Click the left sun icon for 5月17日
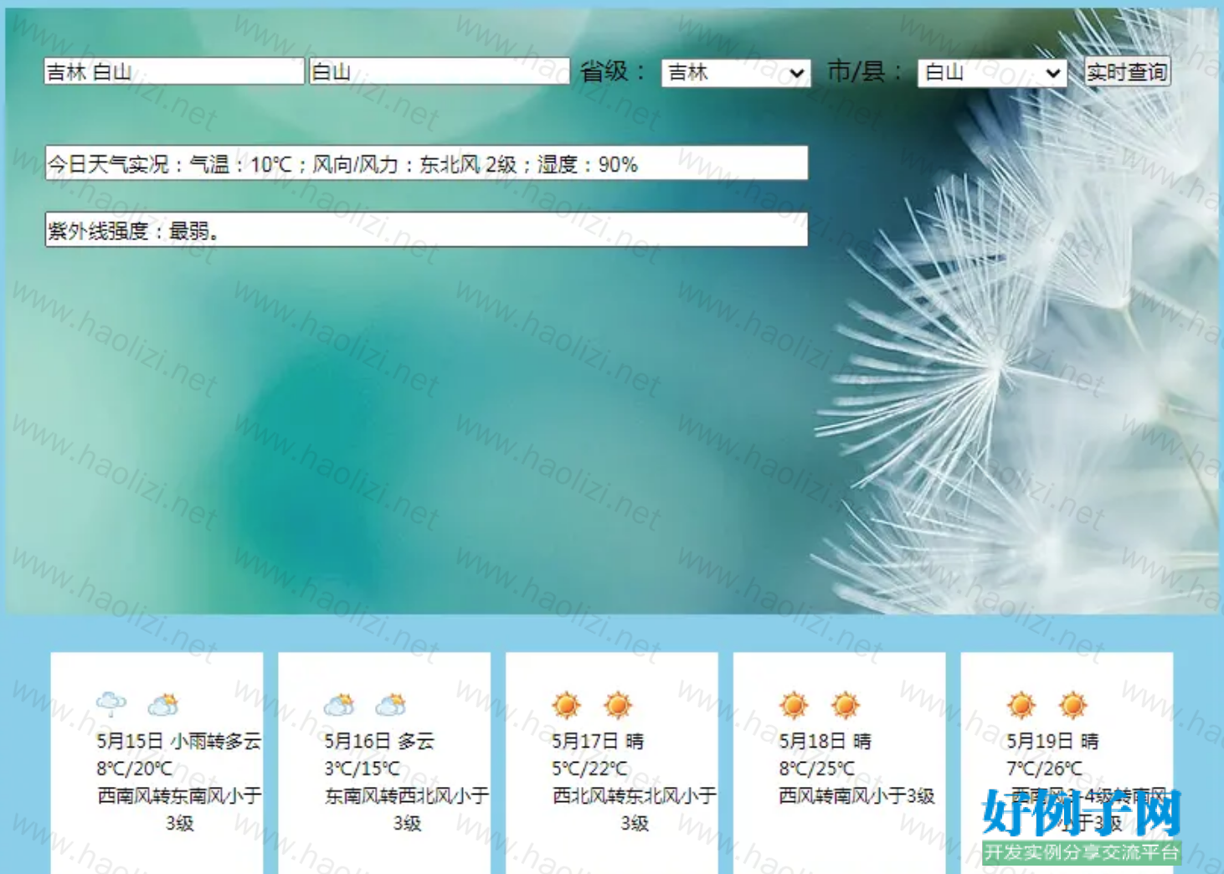The width and height of the screenshot is (1224, 874). tap(567, 705)
